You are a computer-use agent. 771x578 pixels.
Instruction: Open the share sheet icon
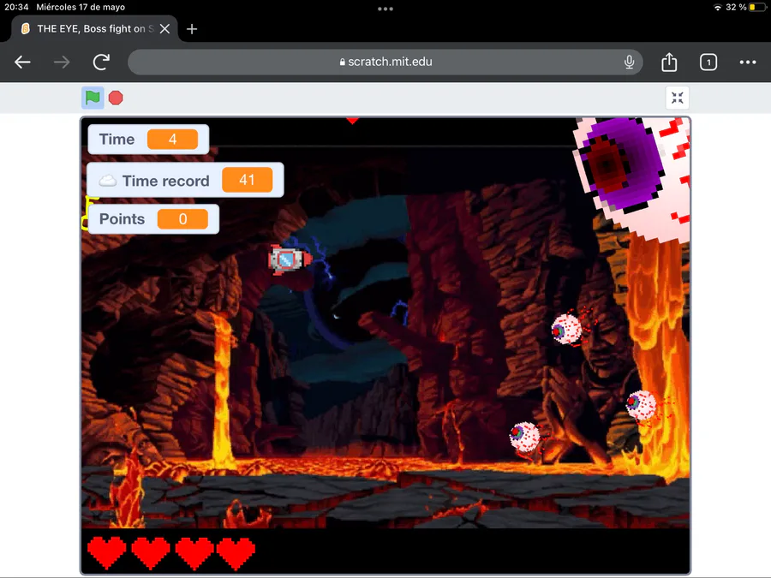pyautogui.click(x=669, y=62)
